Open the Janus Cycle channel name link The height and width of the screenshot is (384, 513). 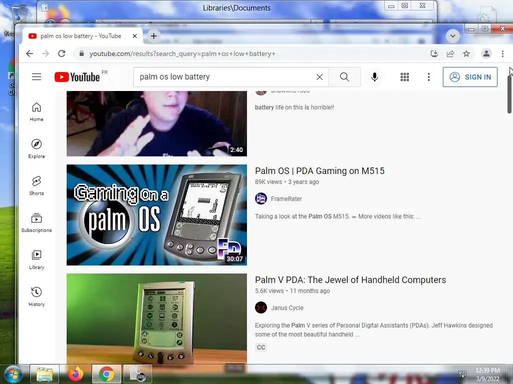tap(287, 308)
